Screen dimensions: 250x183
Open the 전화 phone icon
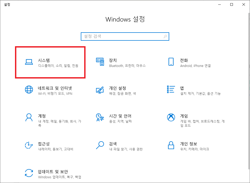(x=171, y=62)
